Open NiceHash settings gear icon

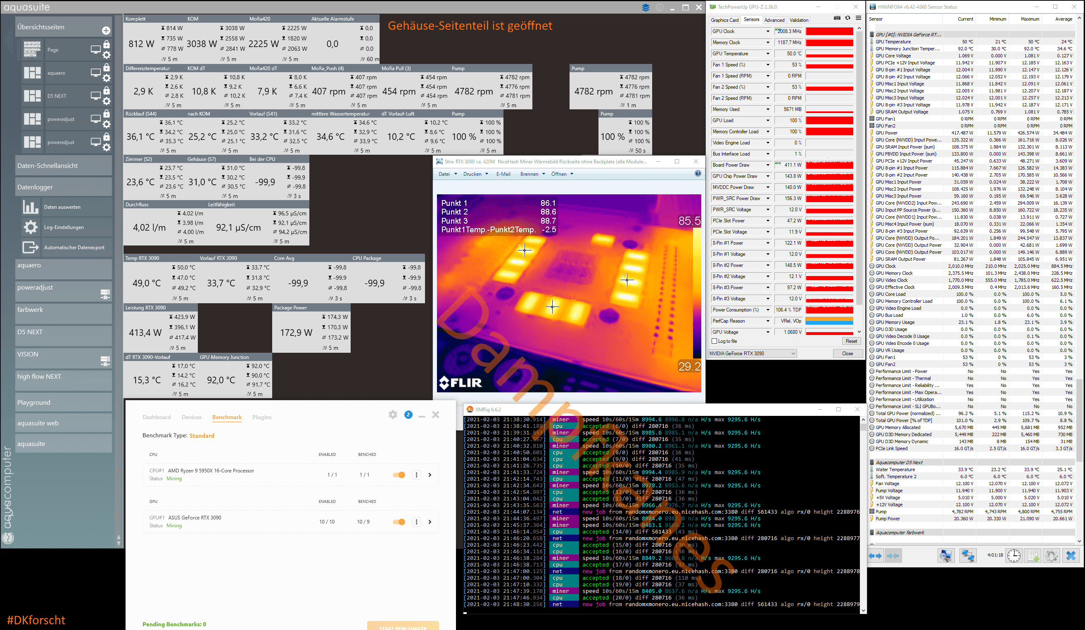393,415
